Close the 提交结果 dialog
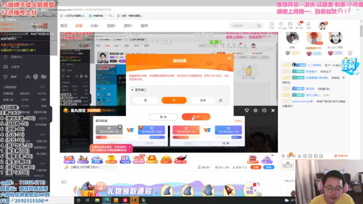 click(x=229, y=58)
